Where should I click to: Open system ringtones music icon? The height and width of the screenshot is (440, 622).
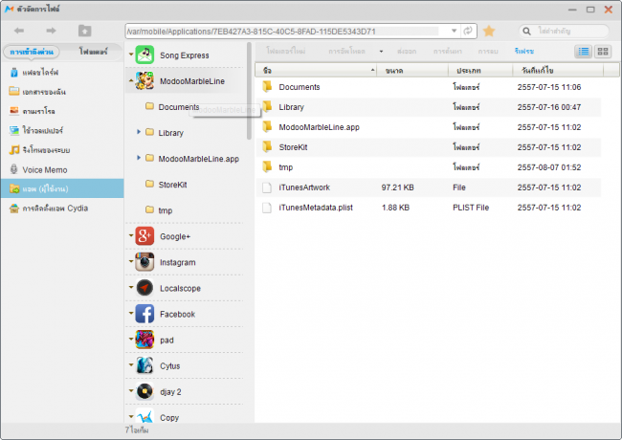point(14,150)
